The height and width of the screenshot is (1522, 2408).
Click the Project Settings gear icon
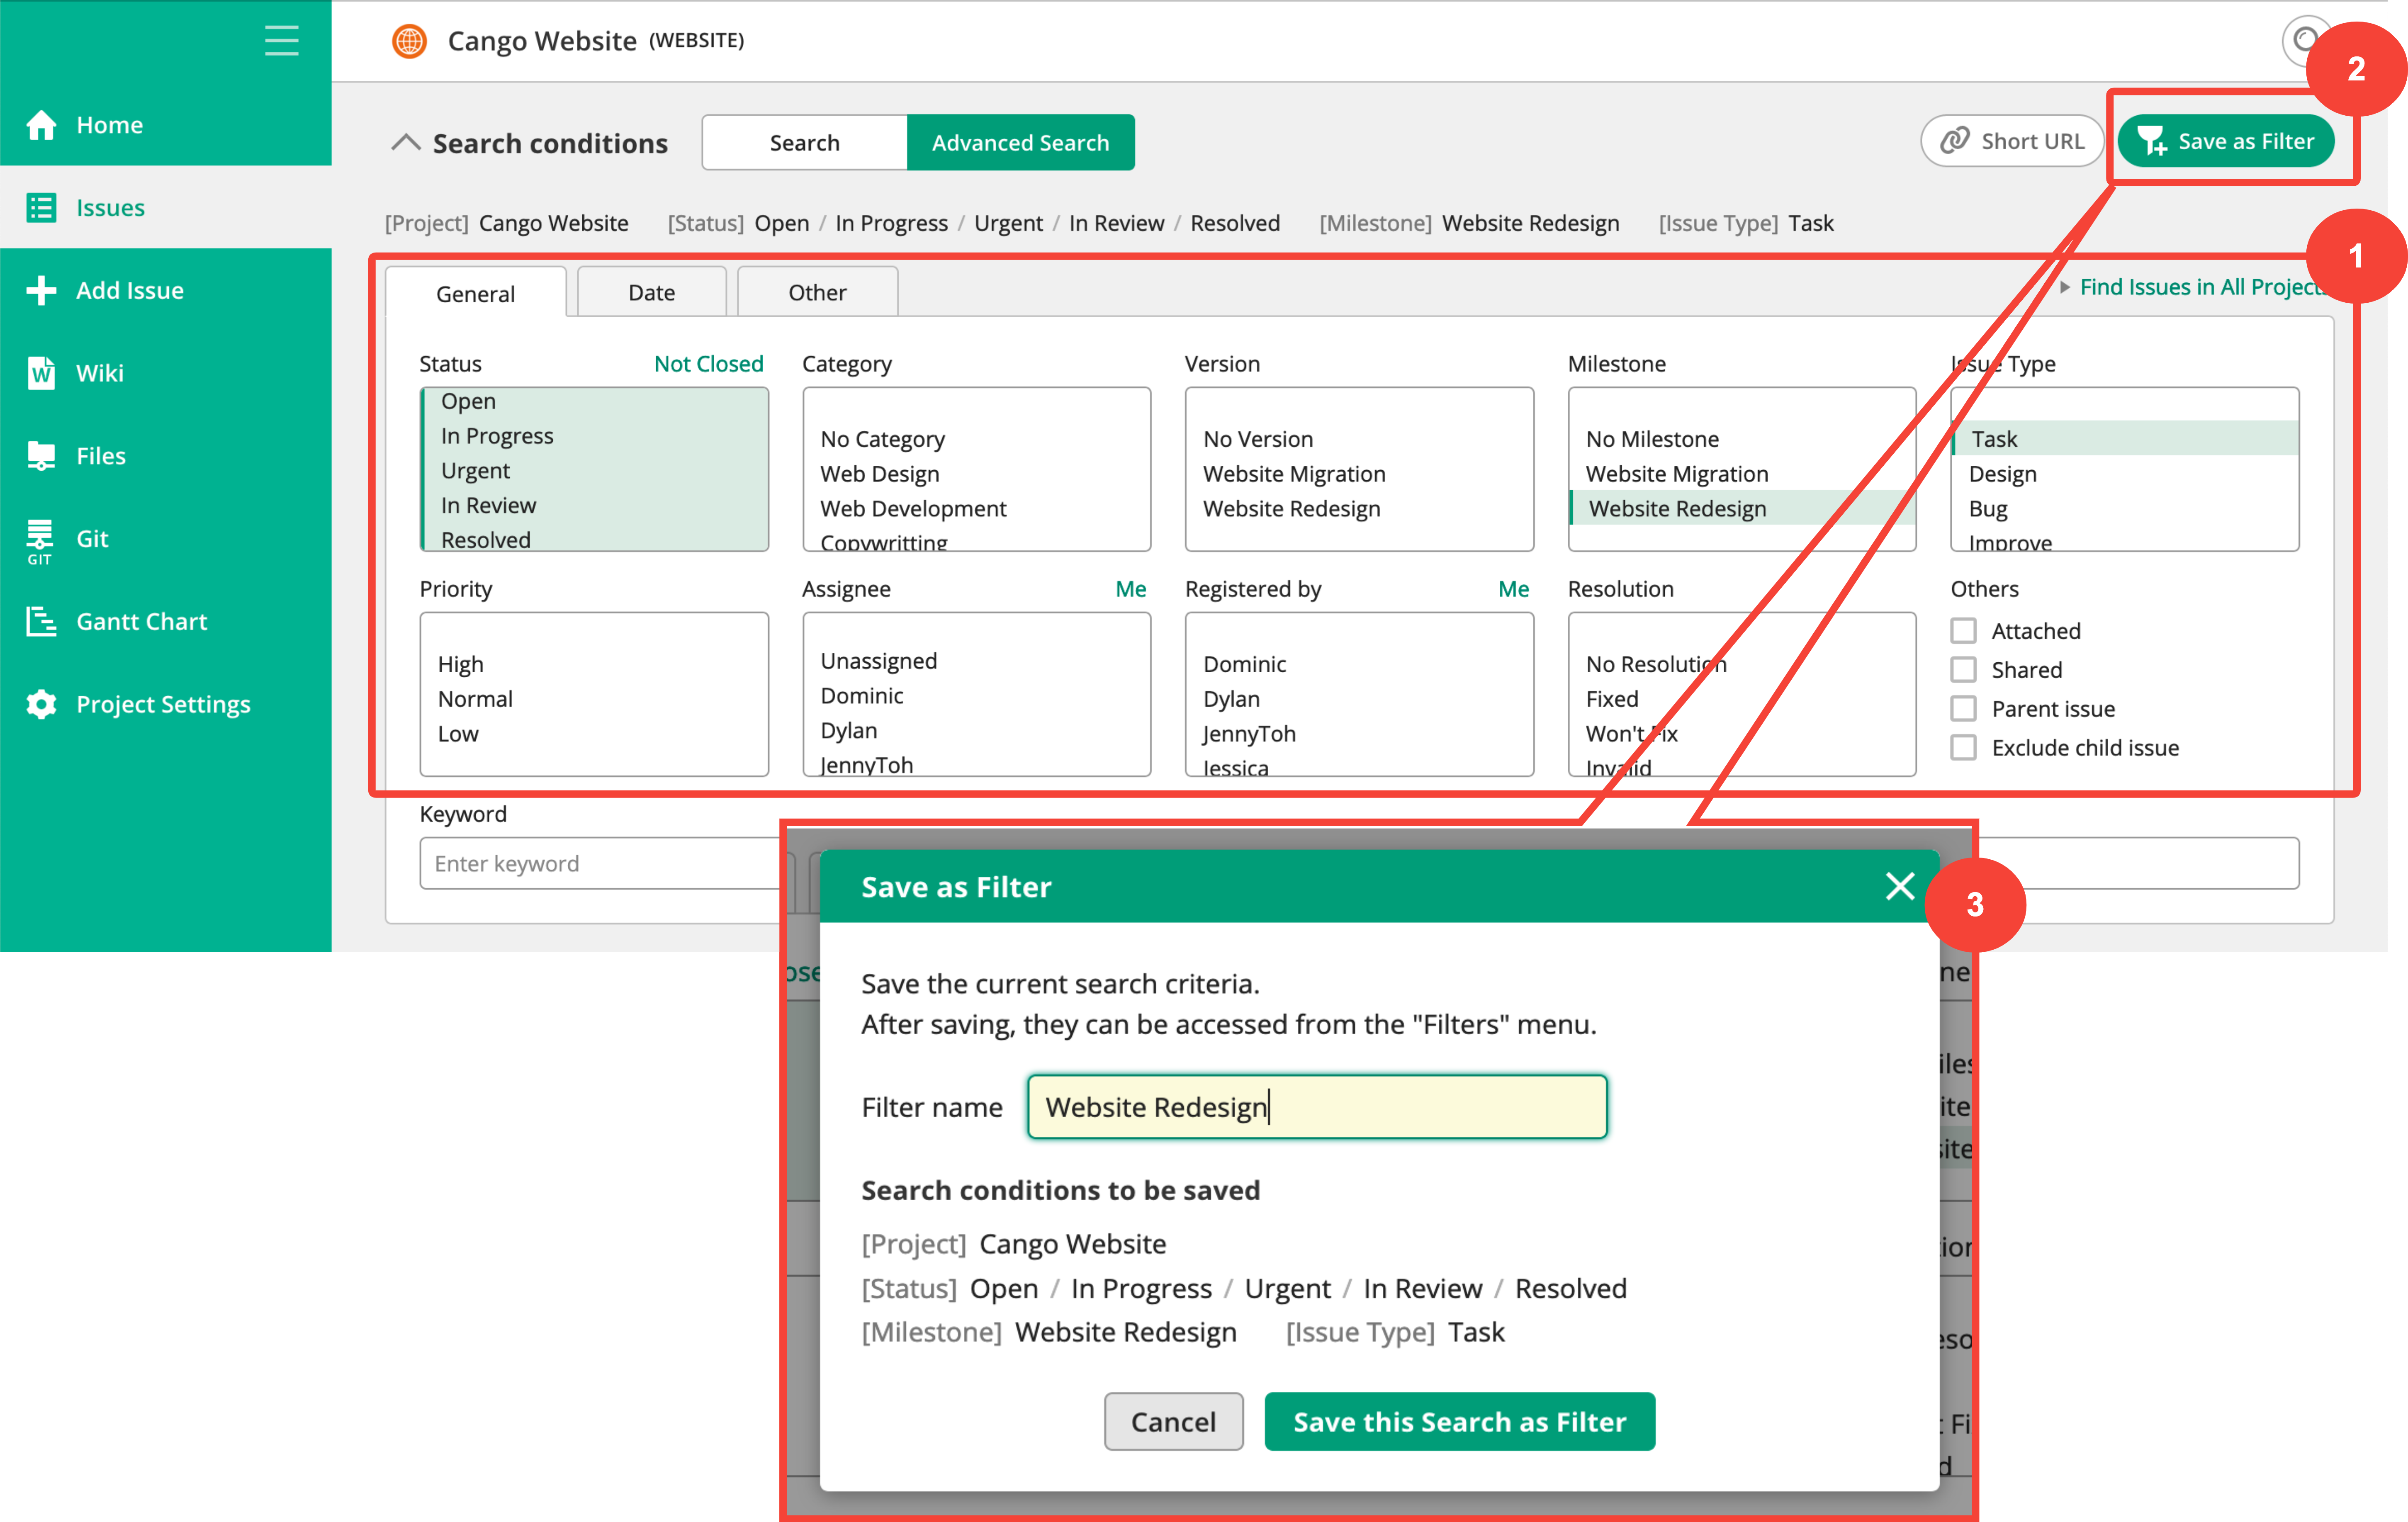coord(41,704)
